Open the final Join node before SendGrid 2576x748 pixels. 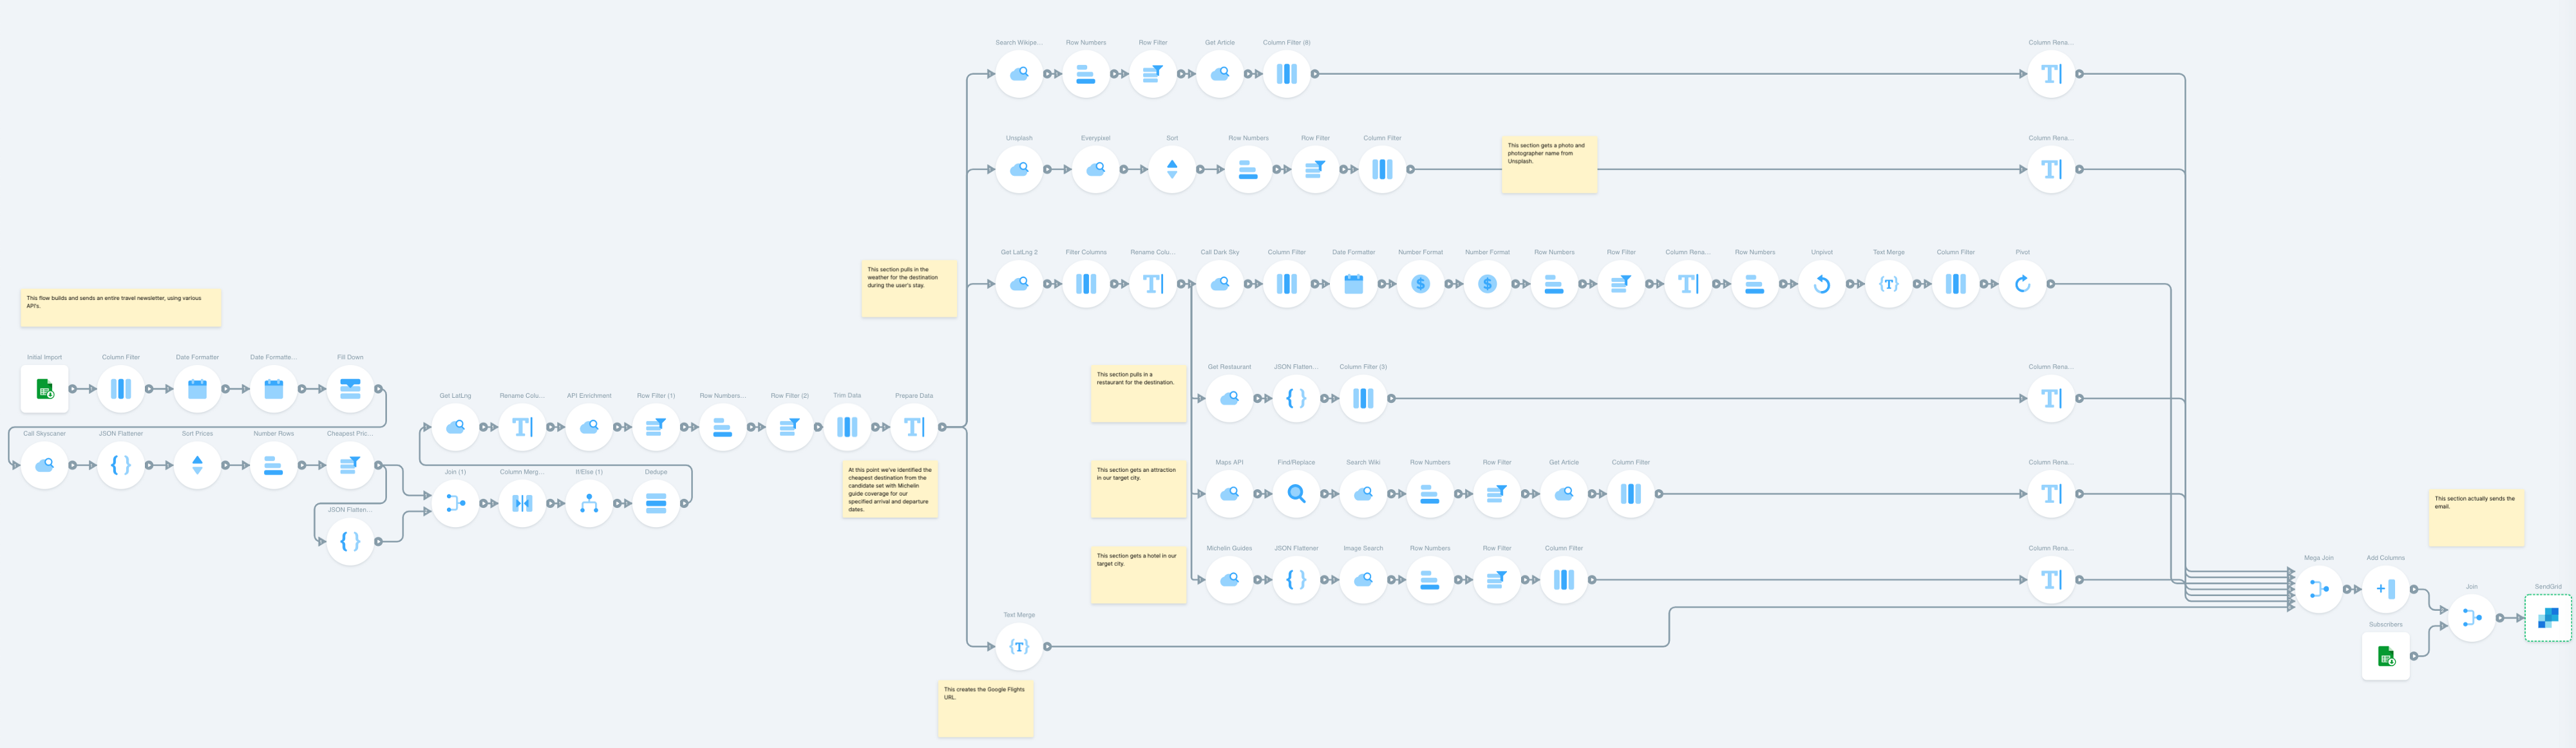2471,618
